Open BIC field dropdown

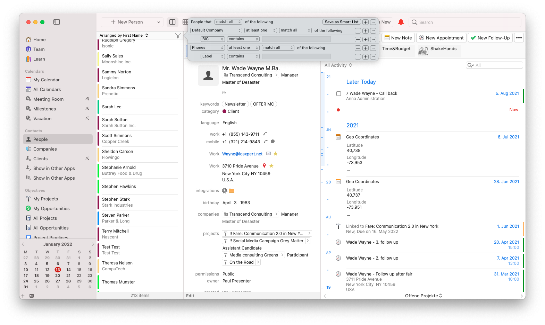pyautogui.click(x=212, y=39)
